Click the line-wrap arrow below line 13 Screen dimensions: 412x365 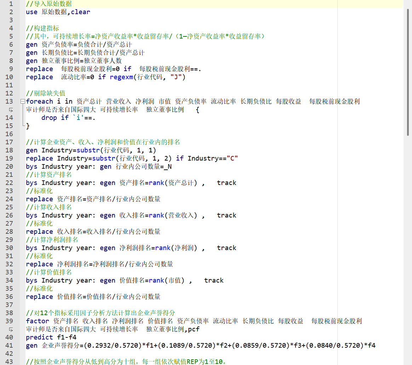pos(11,110)
